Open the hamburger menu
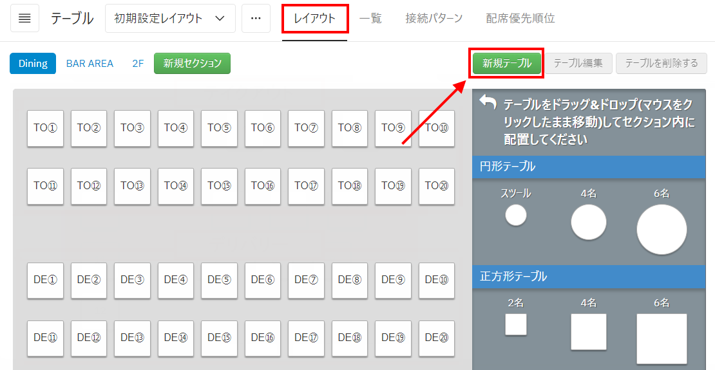Screen dimensions: 715x370 tap(24, 19)
